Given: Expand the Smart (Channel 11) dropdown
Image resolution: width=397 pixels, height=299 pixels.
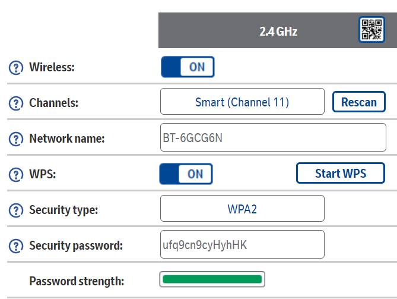Looking at the screenshot, I should (242, 102).
